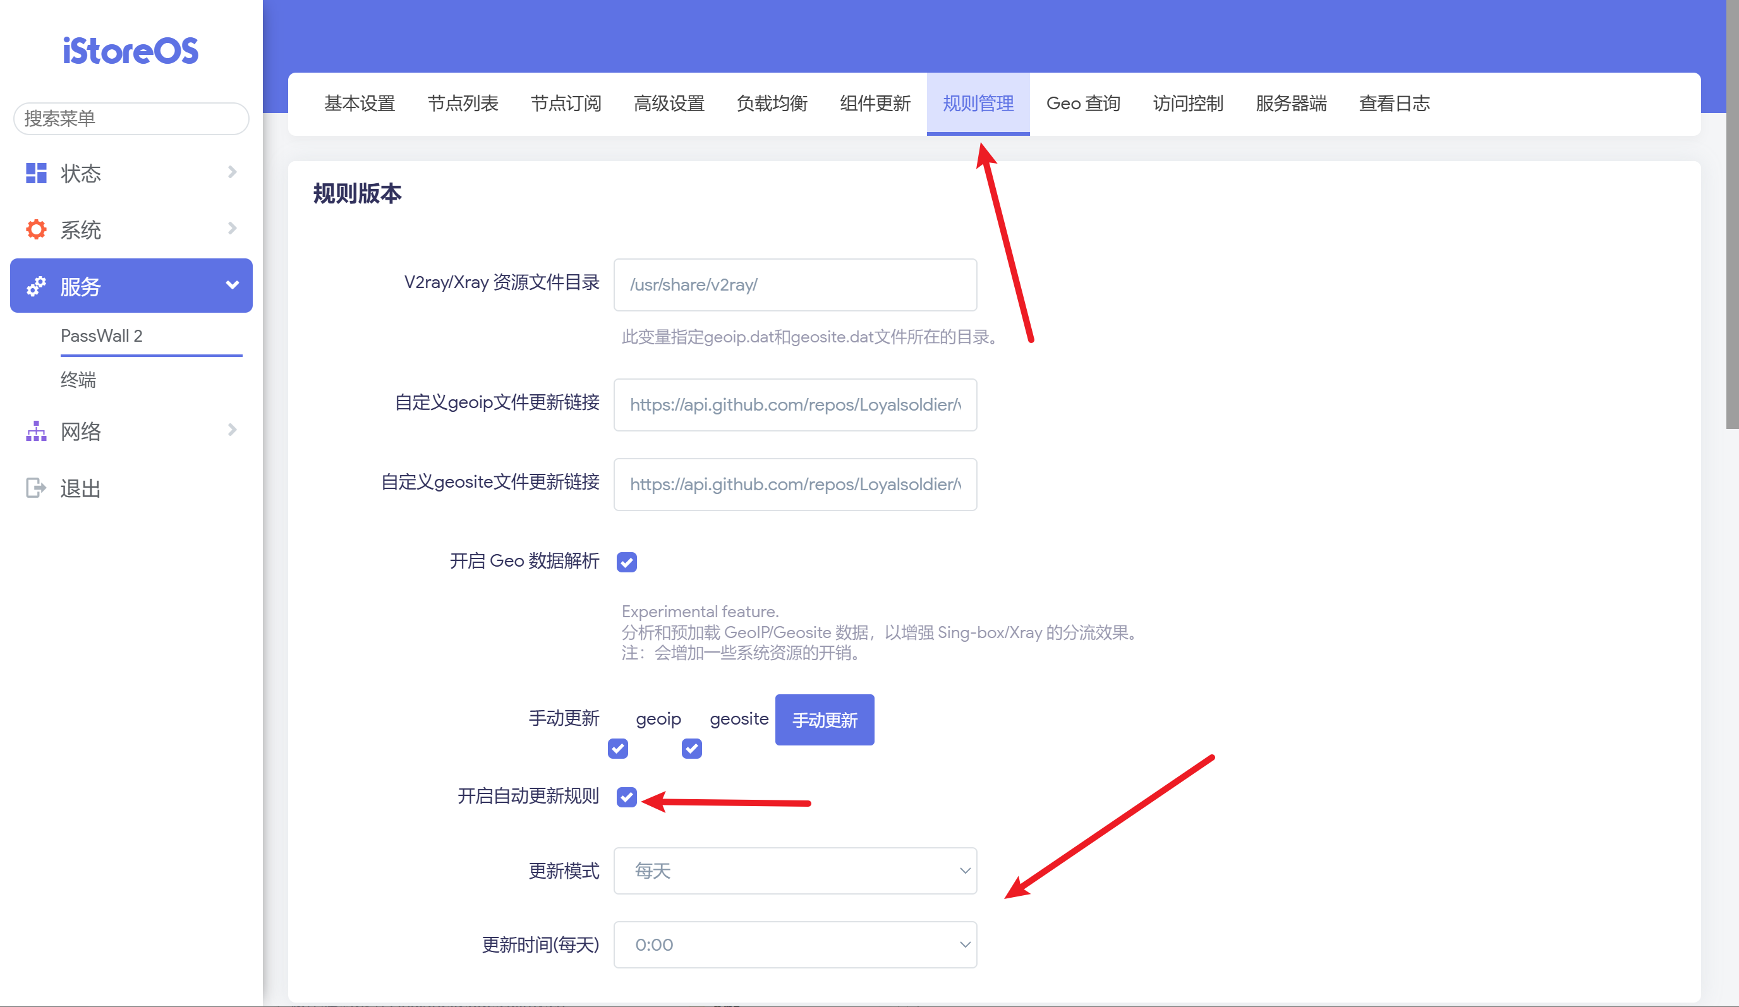Toggle 开启自动更新规则 checkbox

tap(627, 797)
